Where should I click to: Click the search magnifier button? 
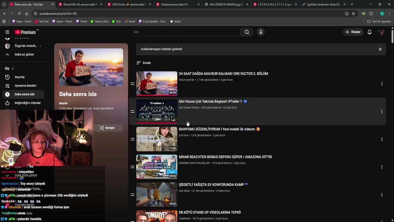247,32
